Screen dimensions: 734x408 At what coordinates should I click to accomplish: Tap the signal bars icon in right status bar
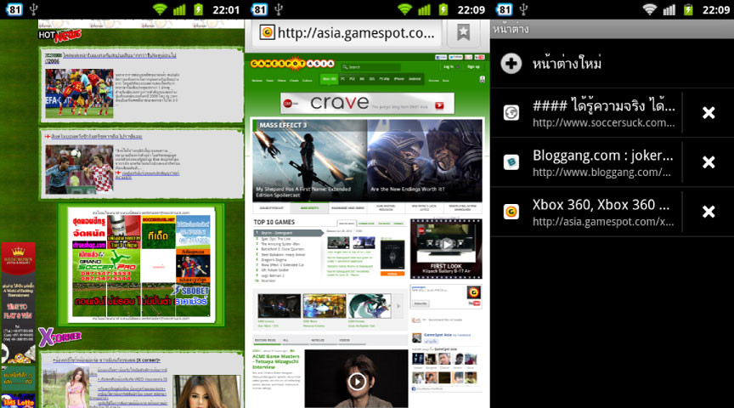(x=669, y=9)
